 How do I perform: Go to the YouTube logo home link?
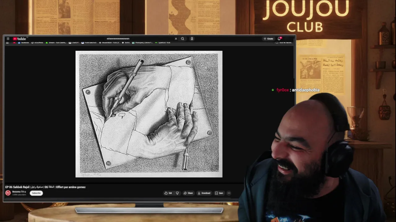pyautogui.click(x=19, y=39)
